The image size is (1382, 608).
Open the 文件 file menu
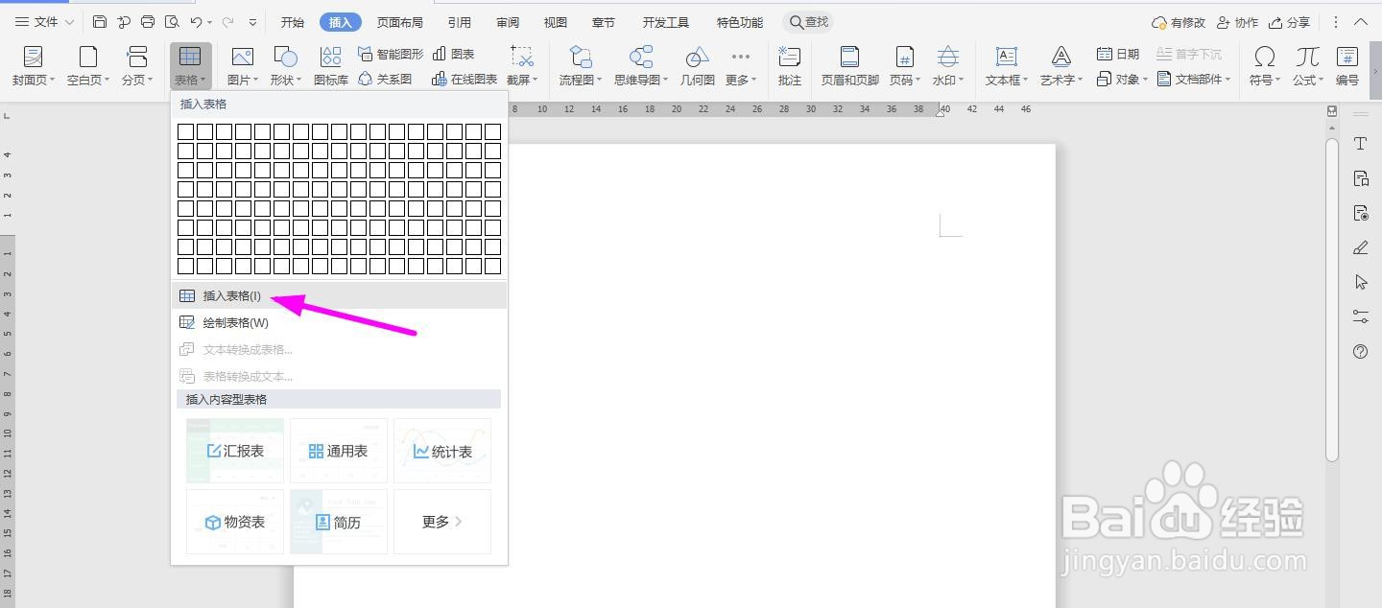click(x=44, y=22)
